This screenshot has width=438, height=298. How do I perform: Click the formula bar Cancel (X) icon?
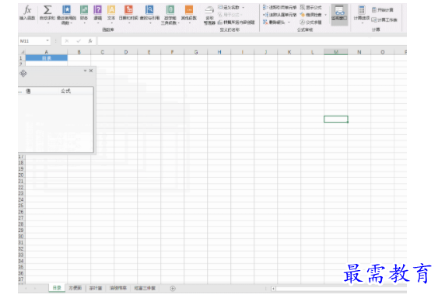67,41
